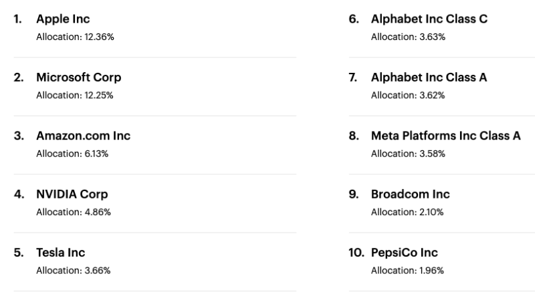Viewport: 535px width, 296px height.
Task: Open the Tesla Inc holding
Action: 61,253
